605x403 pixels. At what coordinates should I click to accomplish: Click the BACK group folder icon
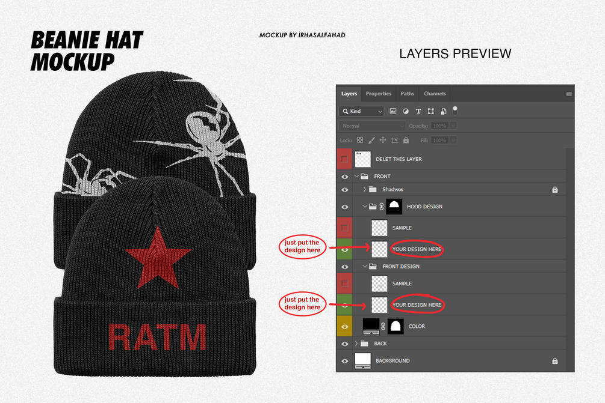tap(364, 344)
